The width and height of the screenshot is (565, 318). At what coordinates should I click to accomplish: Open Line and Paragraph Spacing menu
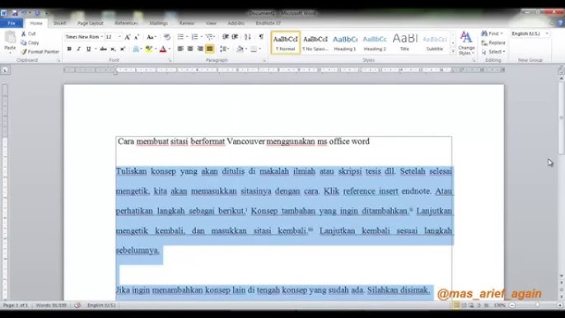[x=225, y=49]
